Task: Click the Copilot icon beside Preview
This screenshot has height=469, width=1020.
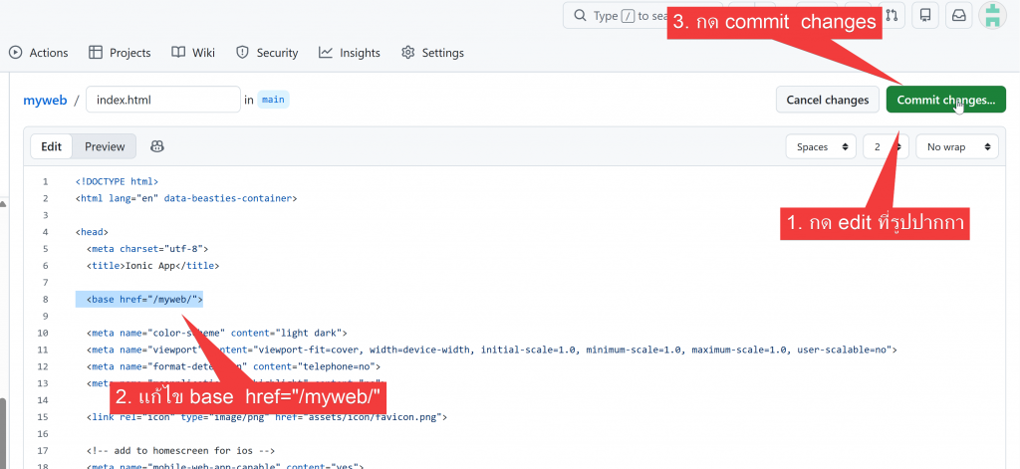Action: coord(157,146)
